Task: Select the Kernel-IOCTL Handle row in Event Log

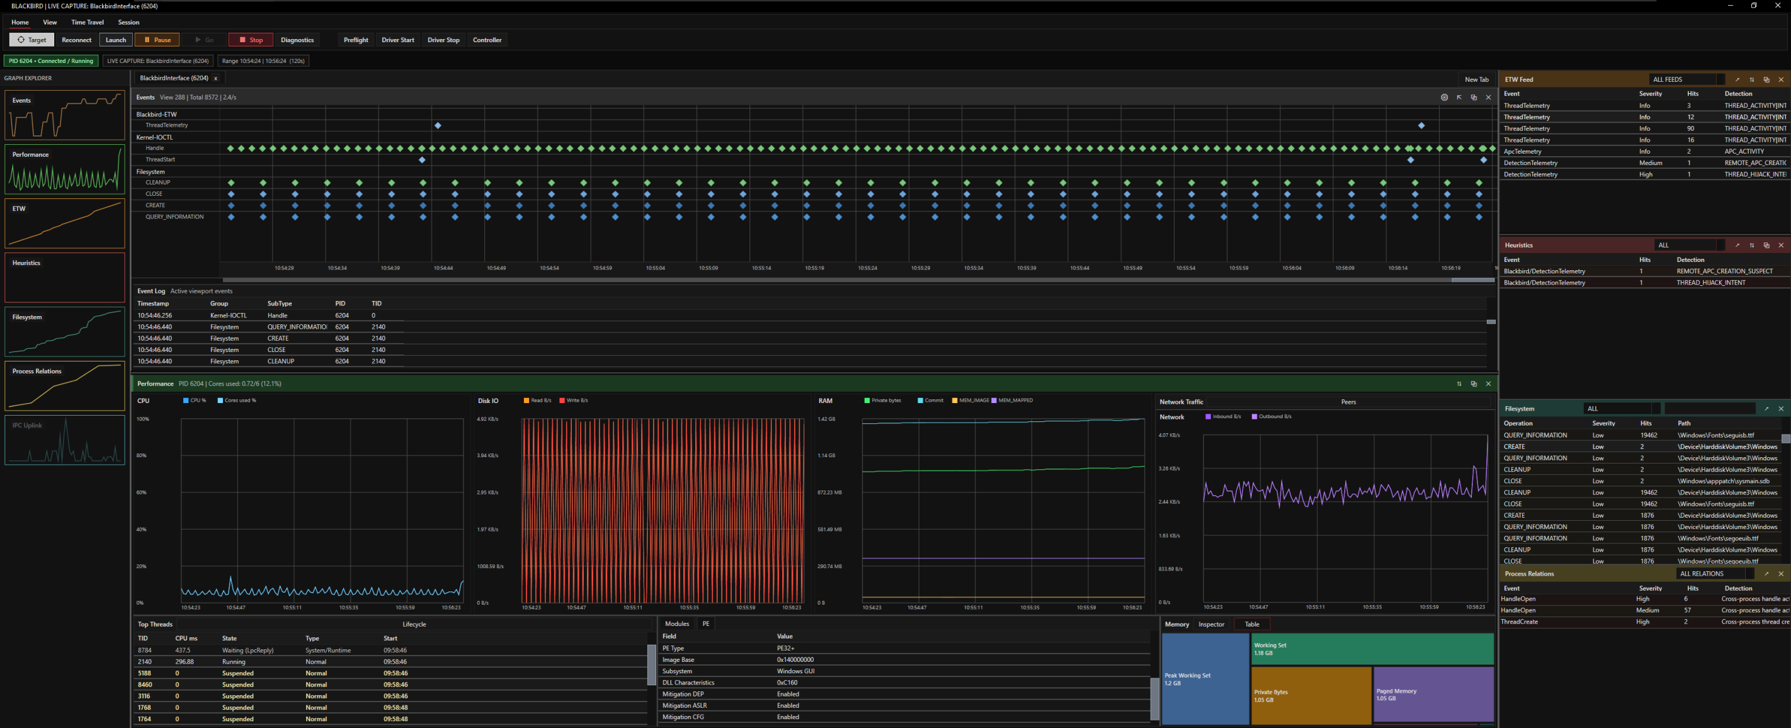Action: coord(278,315)
